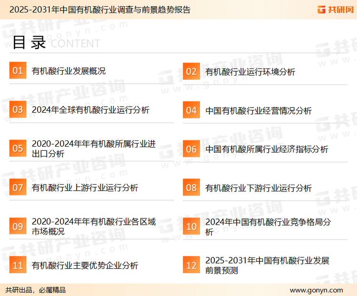Select chapter 有机酸行业运行环境分析
Image resolution: width=357 pixels, height=296 pixels.
click(250, 72)
